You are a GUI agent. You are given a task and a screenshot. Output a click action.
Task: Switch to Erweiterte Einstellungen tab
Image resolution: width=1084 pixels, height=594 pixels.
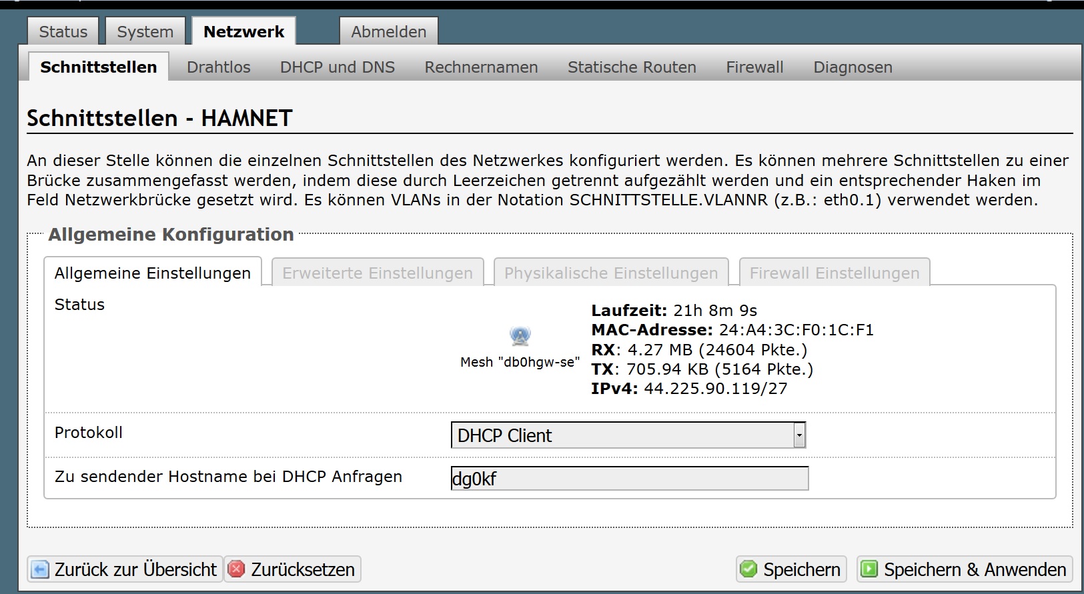378,273
